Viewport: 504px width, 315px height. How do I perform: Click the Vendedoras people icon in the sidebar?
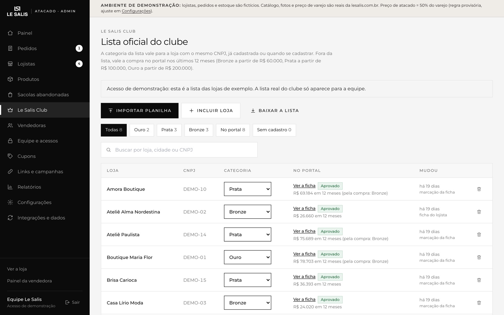[10, 125]
